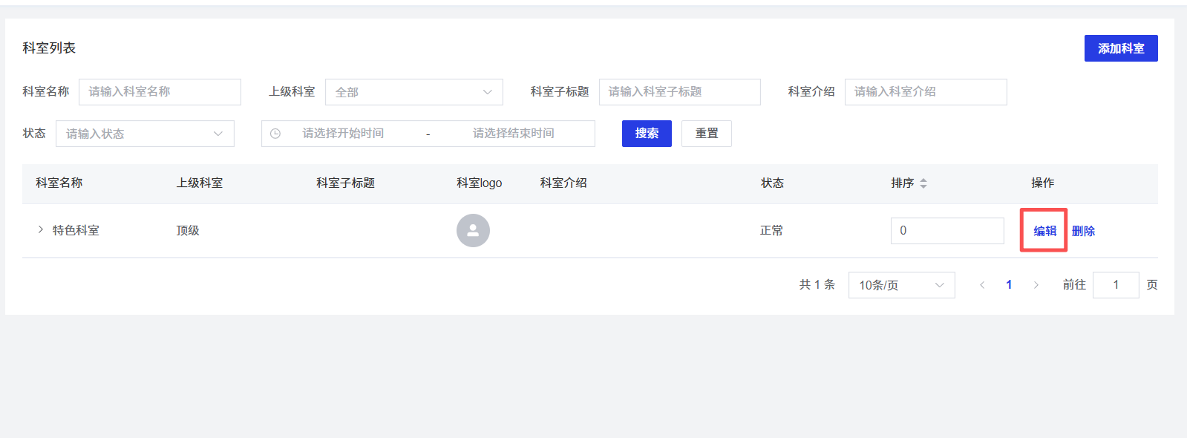Open the 10条/页 page size dropdown
This screenshot has width=1187, height=438.
point(901,285)
